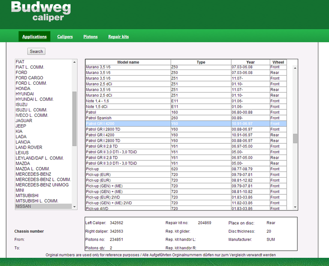Pick HONDA from the list
The width and height of the screenshot is (329, 266).
pyautogui.click(x=44, y=88)
